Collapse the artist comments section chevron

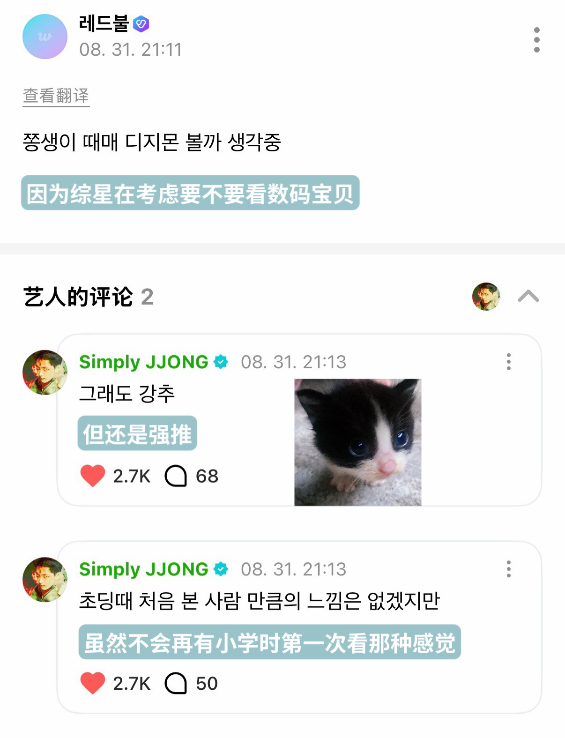(528, 296)
